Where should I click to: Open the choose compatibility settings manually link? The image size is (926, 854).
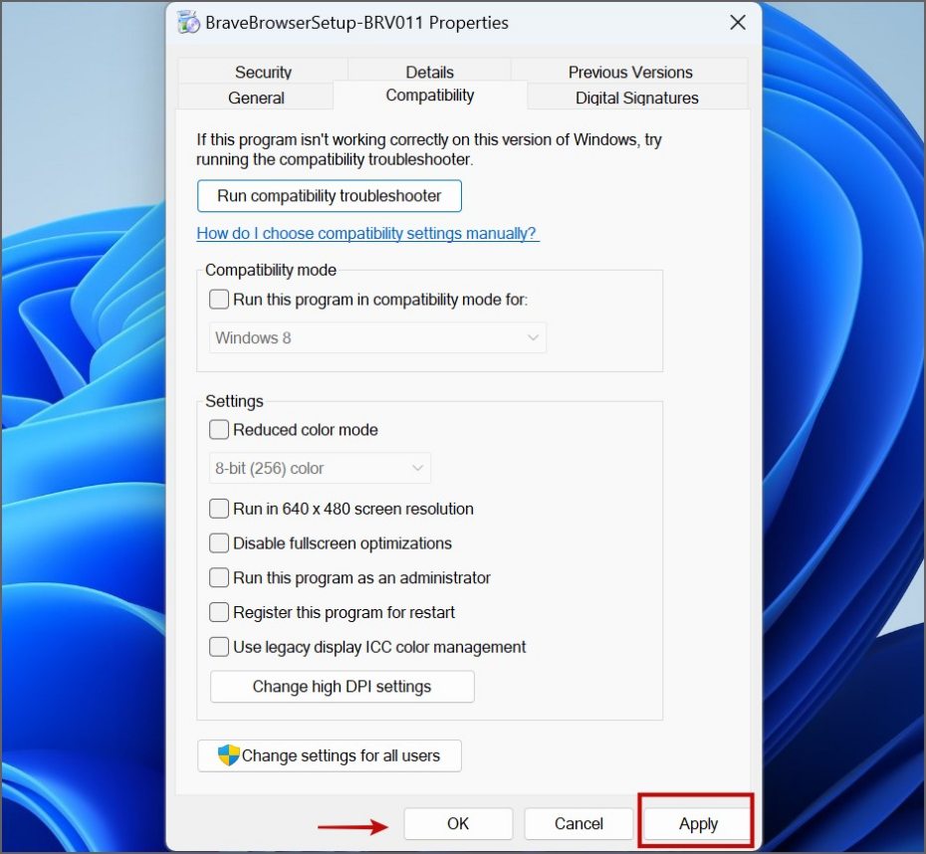367,233
